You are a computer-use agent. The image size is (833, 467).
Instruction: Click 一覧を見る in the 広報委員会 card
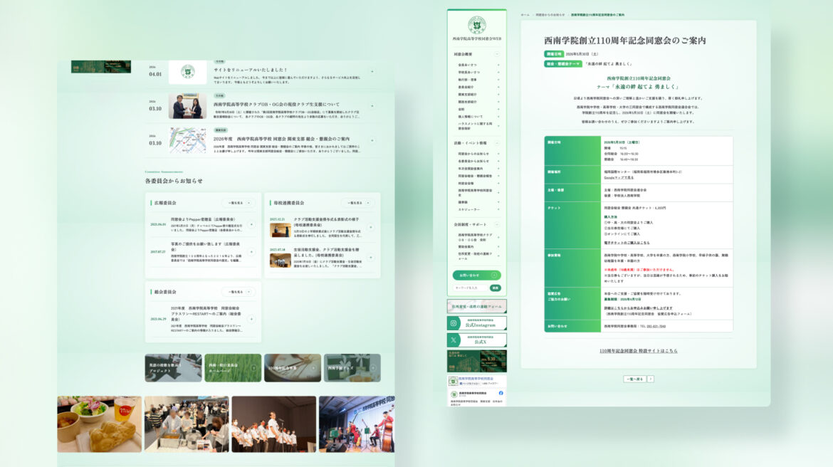[x=238, y=203]
